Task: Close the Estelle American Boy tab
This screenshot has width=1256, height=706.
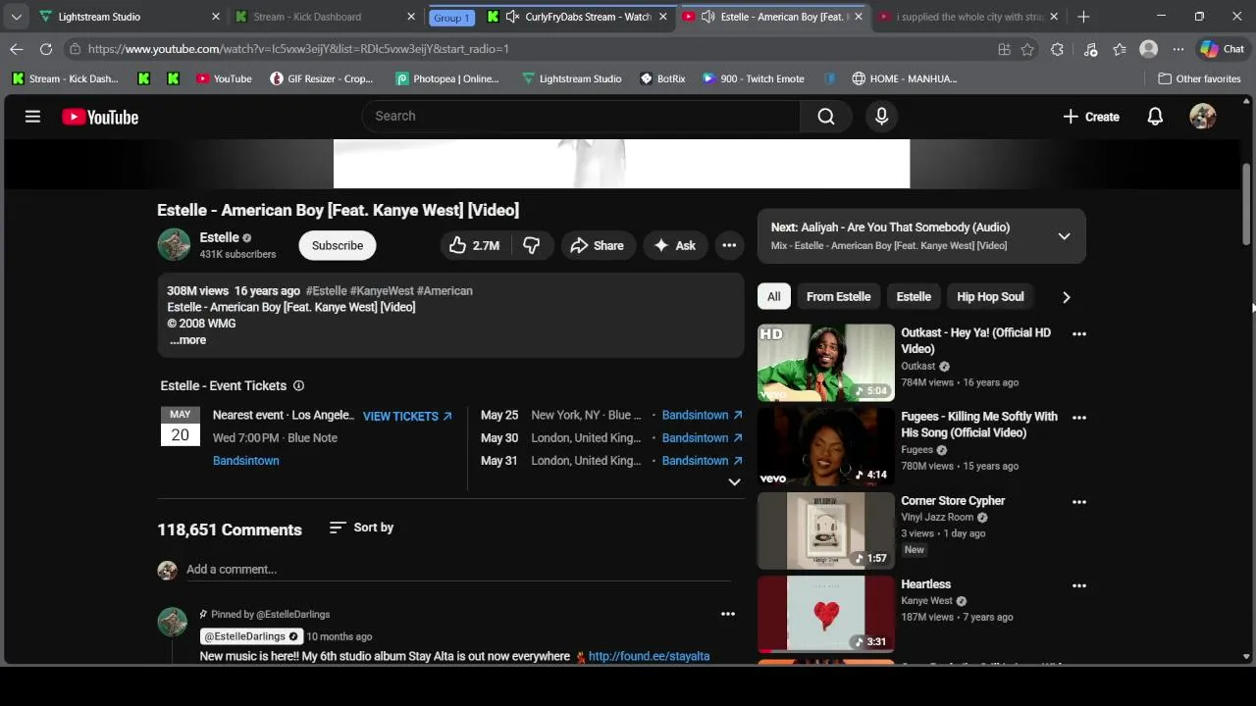Action: click(860, 17)
